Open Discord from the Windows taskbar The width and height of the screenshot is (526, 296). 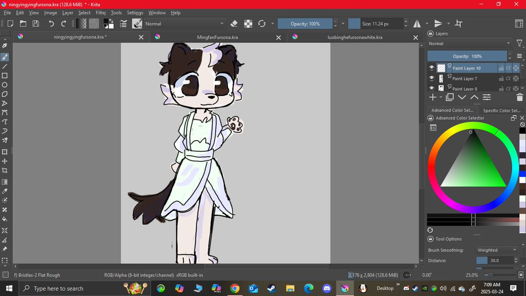(327, 288)
